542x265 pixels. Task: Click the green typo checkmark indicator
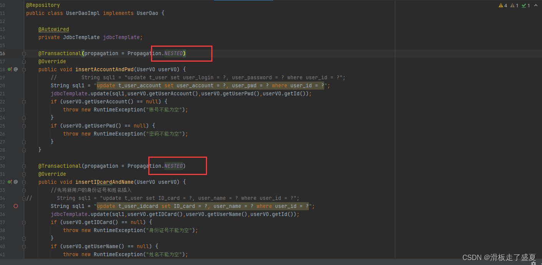pyautogui.click(x=525, y=5)
